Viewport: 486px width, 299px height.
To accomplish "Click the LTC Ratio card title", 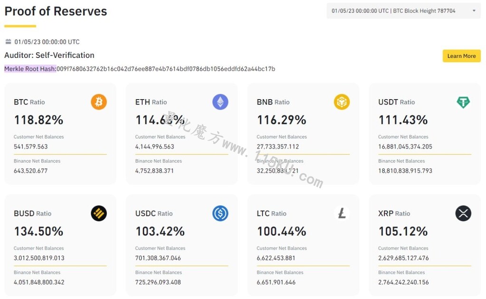I will pos(272,214).
